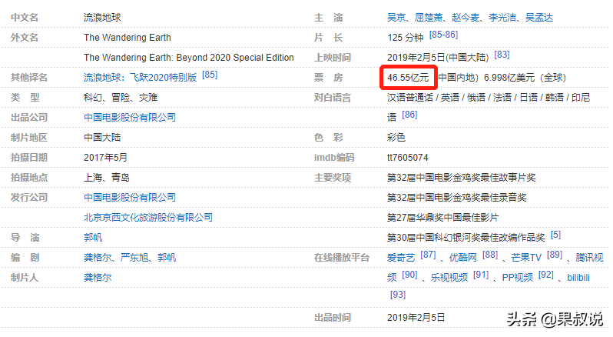Open 龚格尔 in the 制片人 row
The width and height of the screenshot is (613, 337).
[x=98, y=278]
